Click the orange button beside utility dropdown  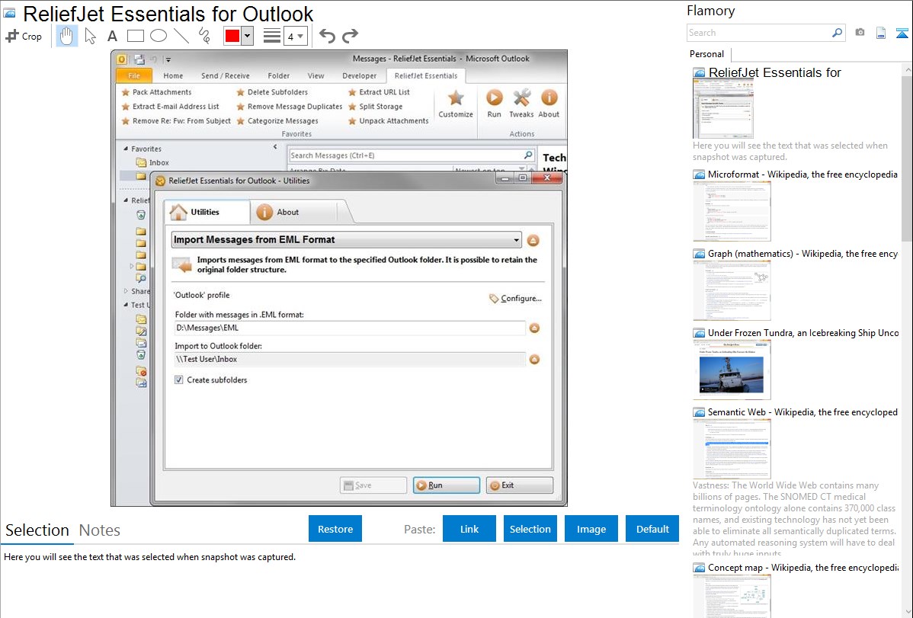[533, 240]
